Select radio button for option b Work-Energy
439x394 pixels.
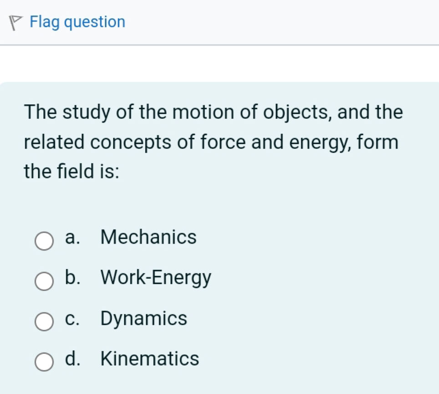pos(44,281)
